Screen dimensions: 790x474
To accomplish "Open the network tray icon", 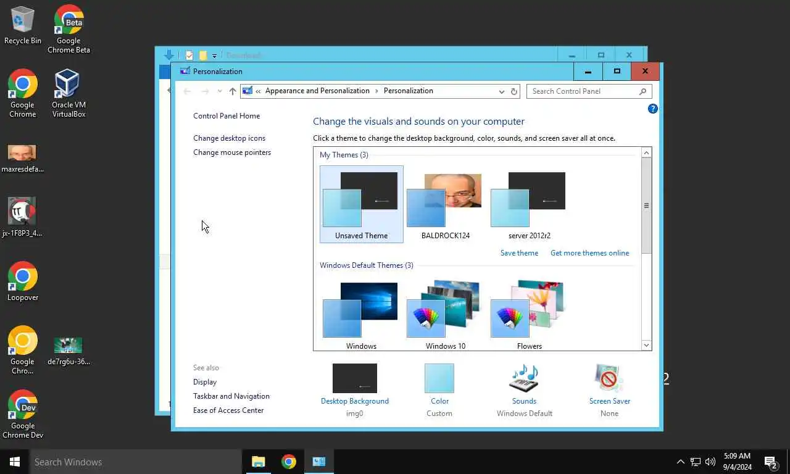I will [696, 462].
